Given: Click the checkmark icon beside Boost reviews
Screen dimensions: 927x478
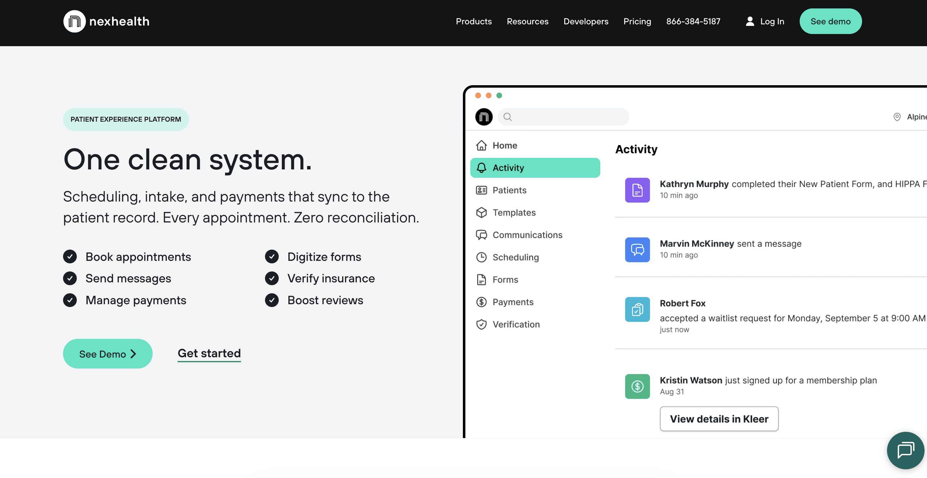Looking at the screenshot, I should [x=272, y=300].
